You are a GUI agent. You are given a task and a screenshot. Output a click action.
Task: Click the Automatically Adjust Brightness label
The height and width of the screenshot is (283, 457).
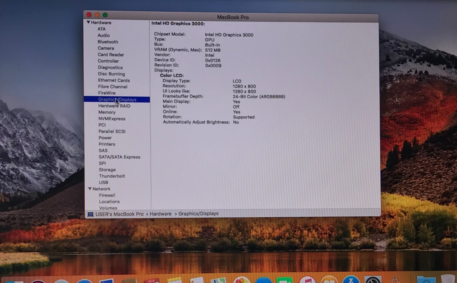pos(196,122)
